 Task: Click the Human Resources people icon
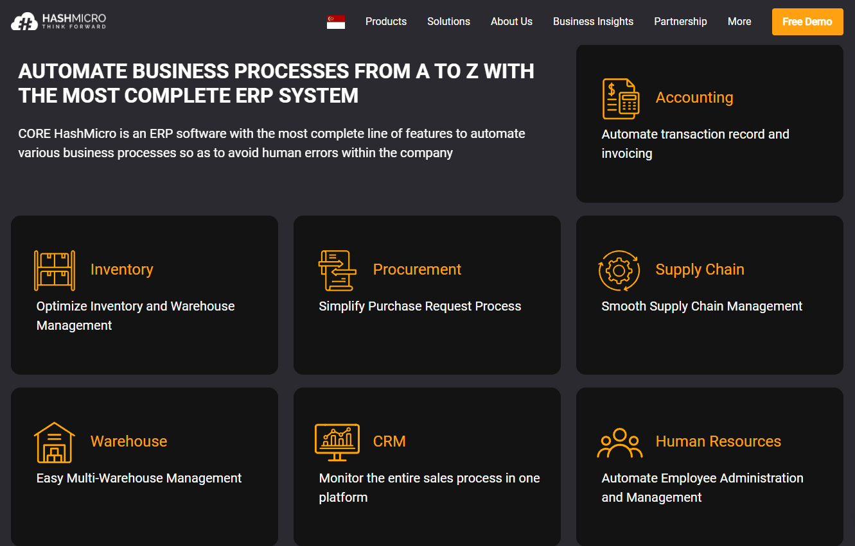click(x=620, y=443)
